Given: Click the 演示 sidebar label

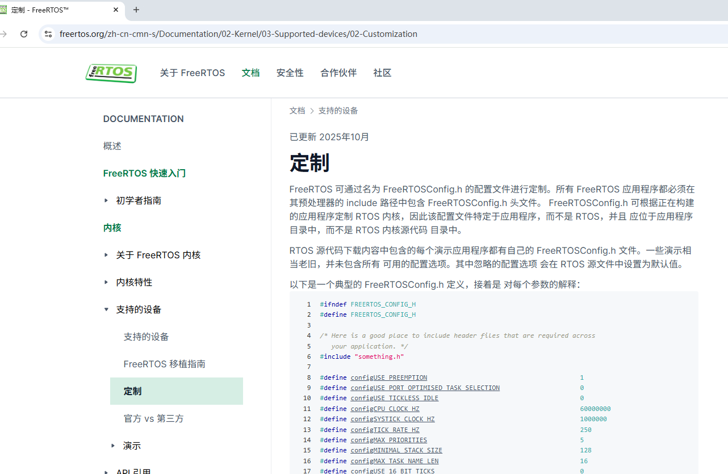Looking at the screenshot, I should click(x=132, y=446).
